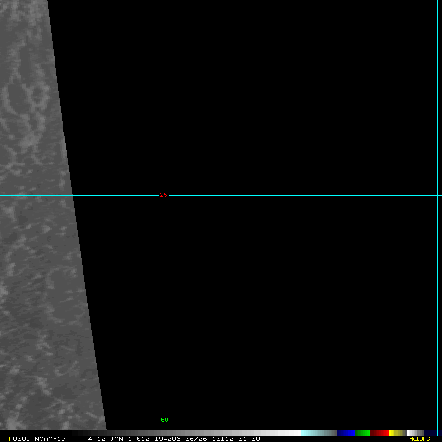The image size is (442, 442).
Task: Click the blue segment of color bar
Action: (346, 433)
